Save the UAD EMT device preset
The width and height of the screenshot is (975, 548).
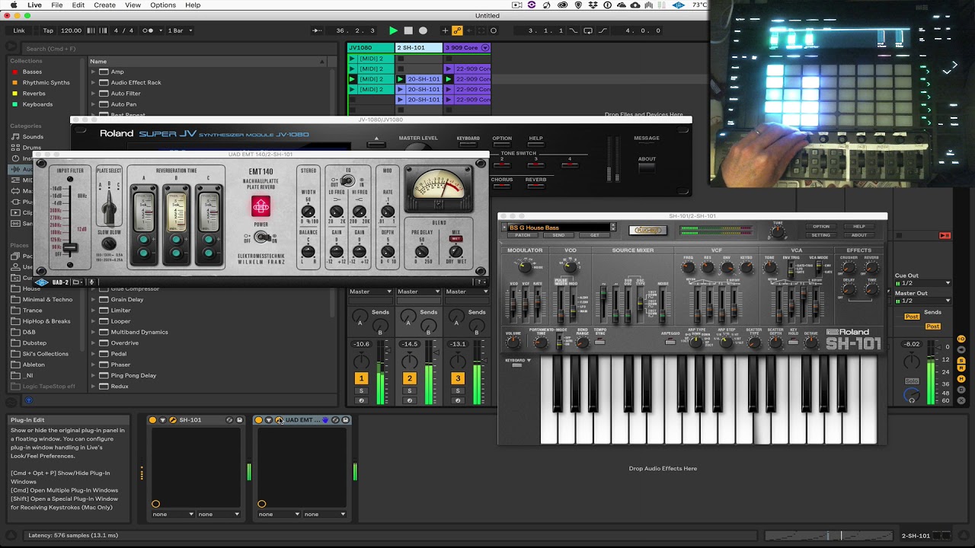click(345, 420)
